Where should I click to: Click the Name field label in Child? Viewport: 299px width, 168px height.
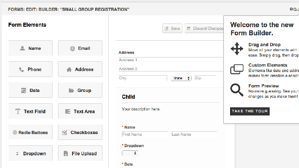pyautogui.click(x=130, y=127)
